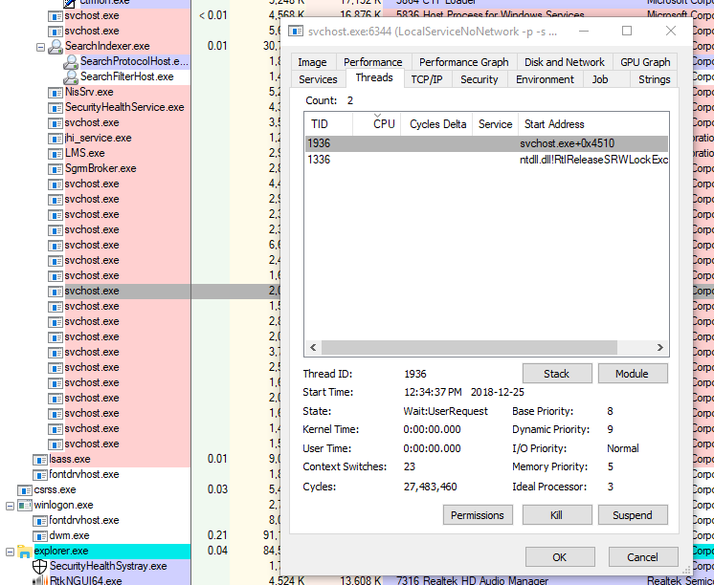Open the Environment tab

(x=545, y=79)
